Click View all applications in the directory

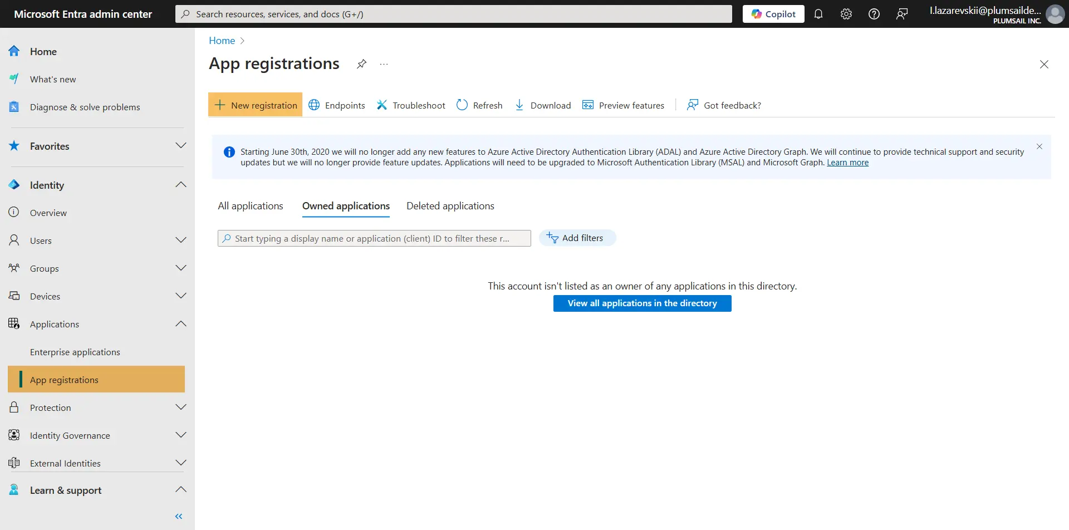pyautogui.click(x=643, y=303)
